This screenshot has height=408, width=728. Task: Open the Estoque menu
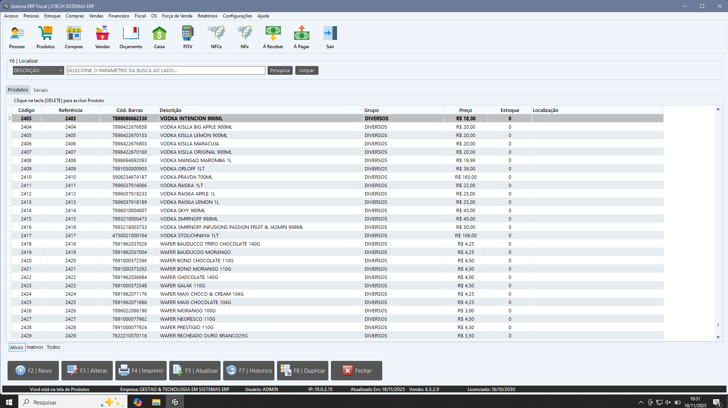coord(52,16)
